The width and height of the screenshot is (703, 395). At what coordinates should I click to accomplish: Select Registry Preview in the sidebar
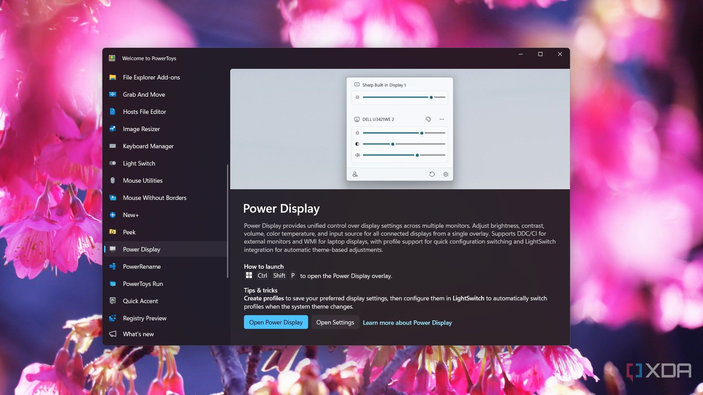point(166,318)
